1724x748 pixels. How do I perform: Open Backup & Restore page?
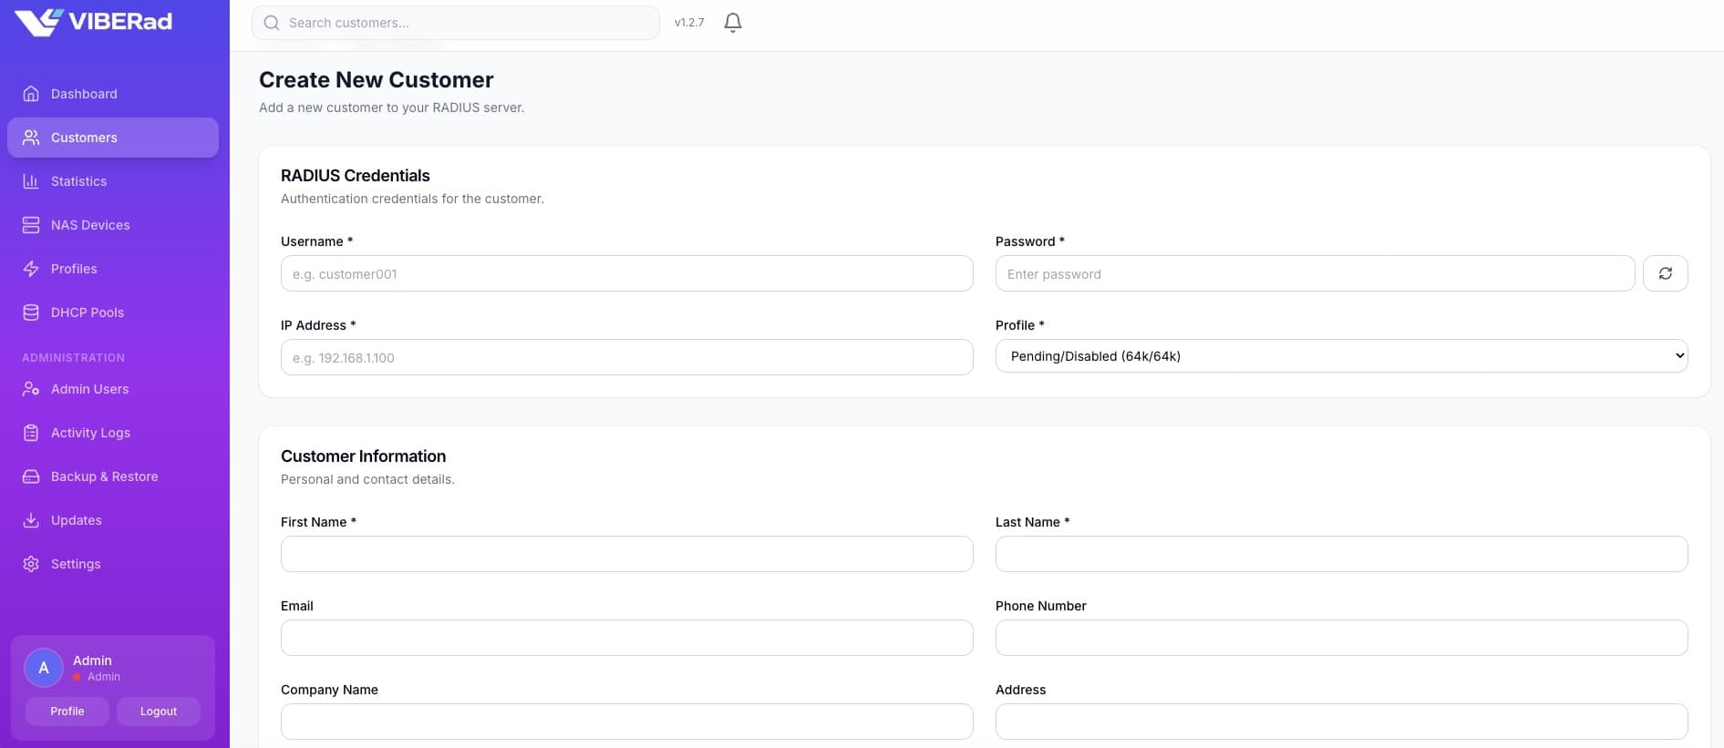pos(113,476)
